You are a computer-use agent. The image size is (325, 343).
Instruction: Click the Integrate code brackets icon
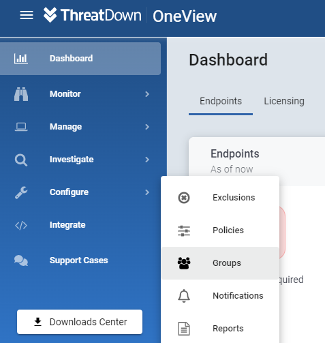coord(21,226)
